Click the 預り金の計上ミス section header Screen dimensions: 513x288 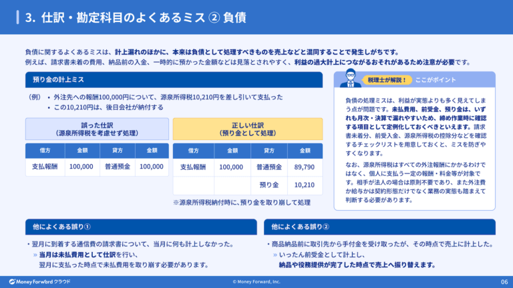tap(174, 80)
